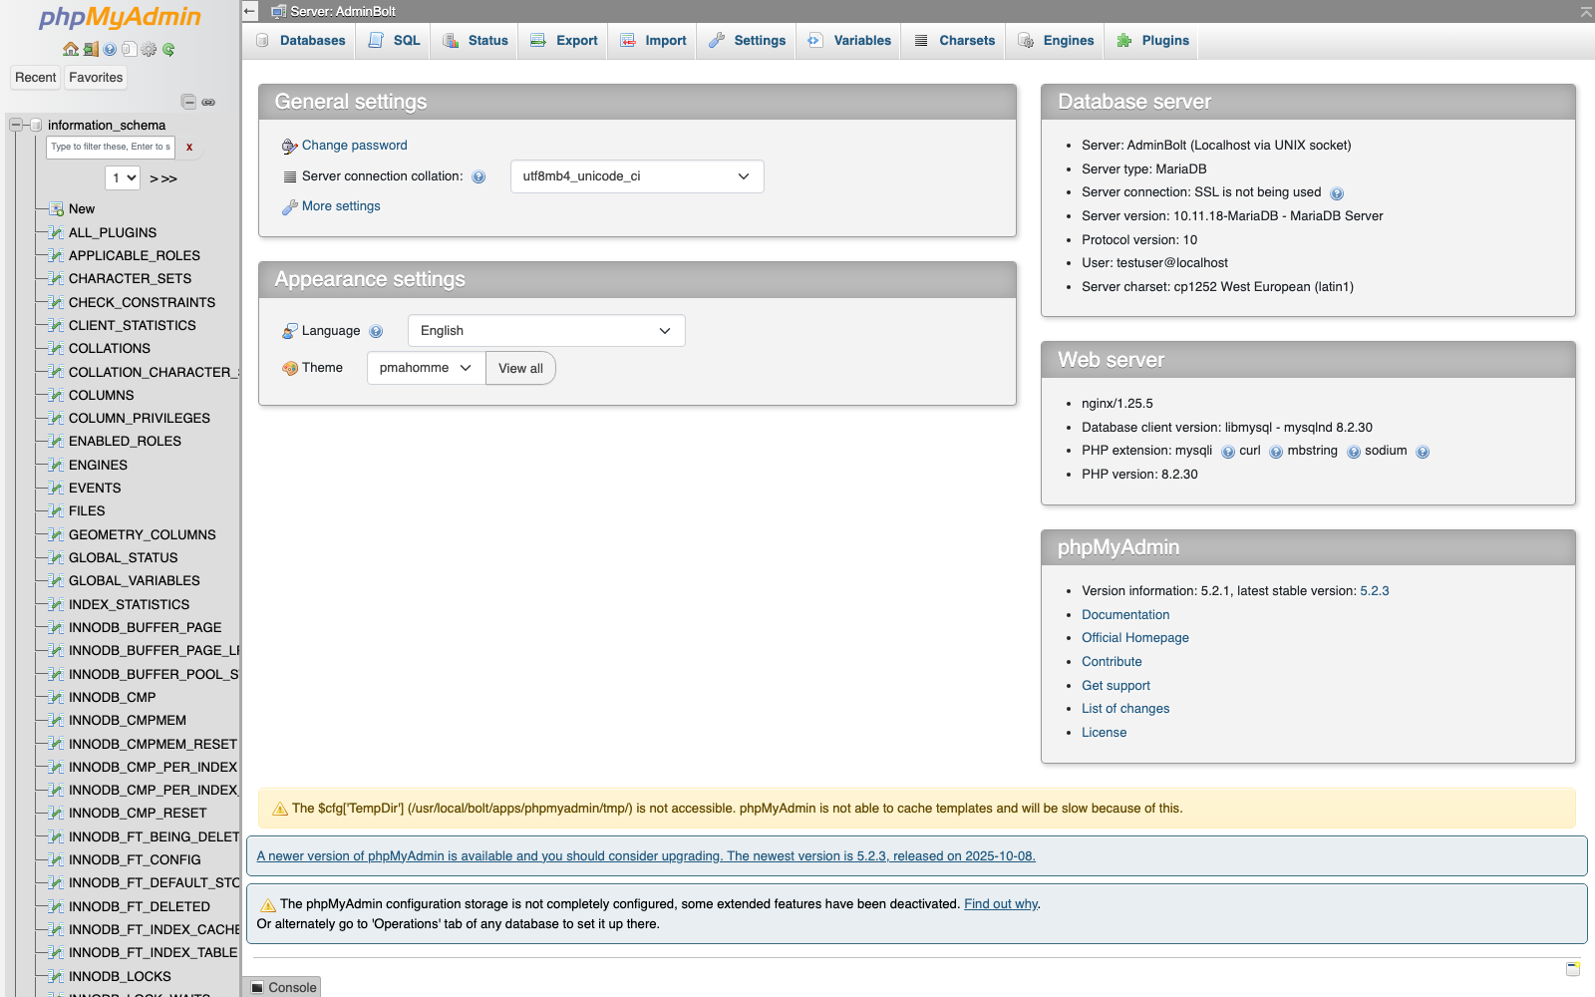
Task: Open the Language dropdown
Action: tap(546, 331)
